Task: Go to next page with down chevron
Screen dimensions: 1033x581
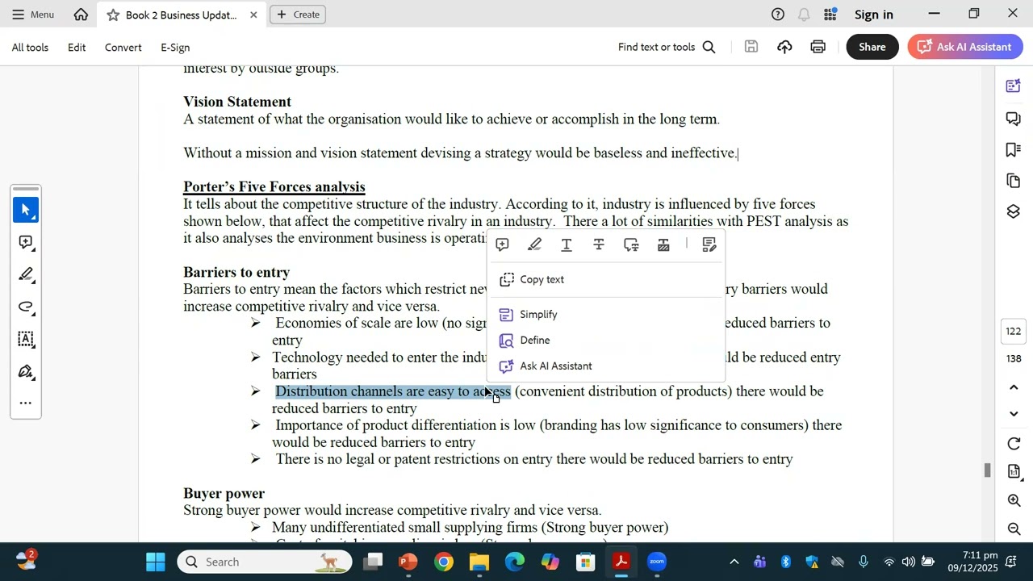Action: click(x=1014, y=414)
